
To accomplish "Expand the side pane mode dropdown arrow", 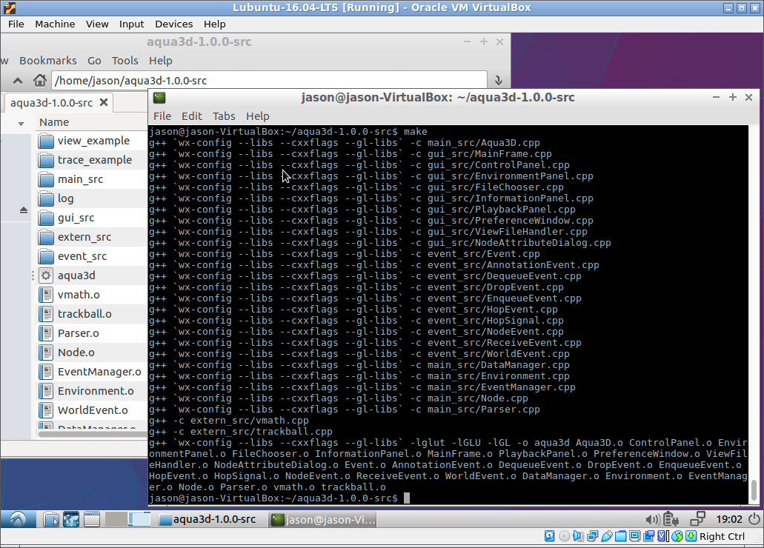I will pos(21,123).
